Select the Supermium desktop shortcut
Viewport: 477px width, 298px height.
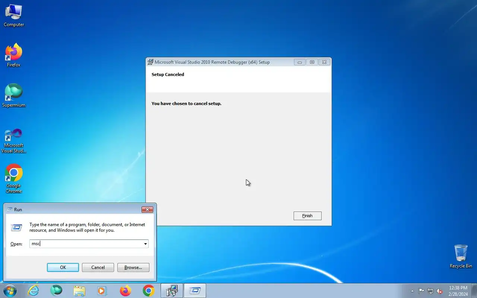pos(14,95)
